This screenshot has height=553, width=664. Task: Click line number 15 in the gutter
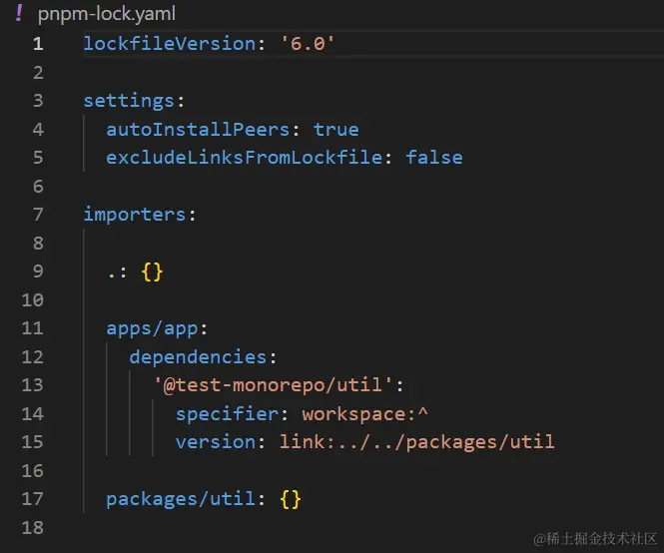pos(33,442)
